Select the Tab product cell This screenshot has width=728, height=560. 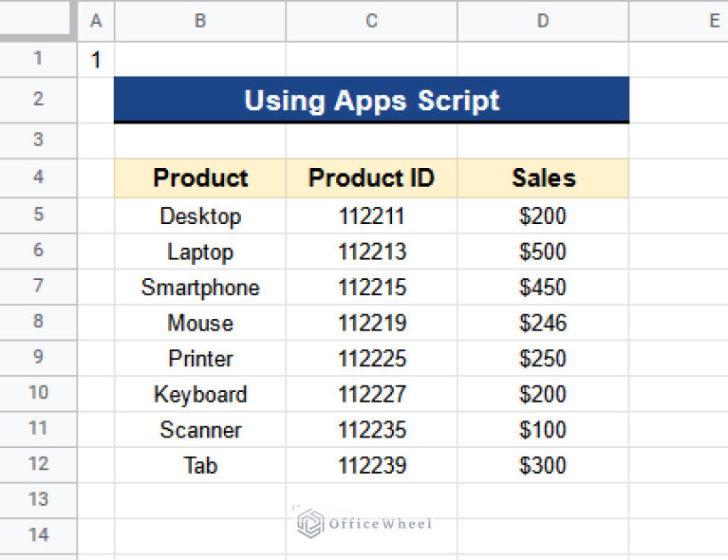[x=200, y=466]
